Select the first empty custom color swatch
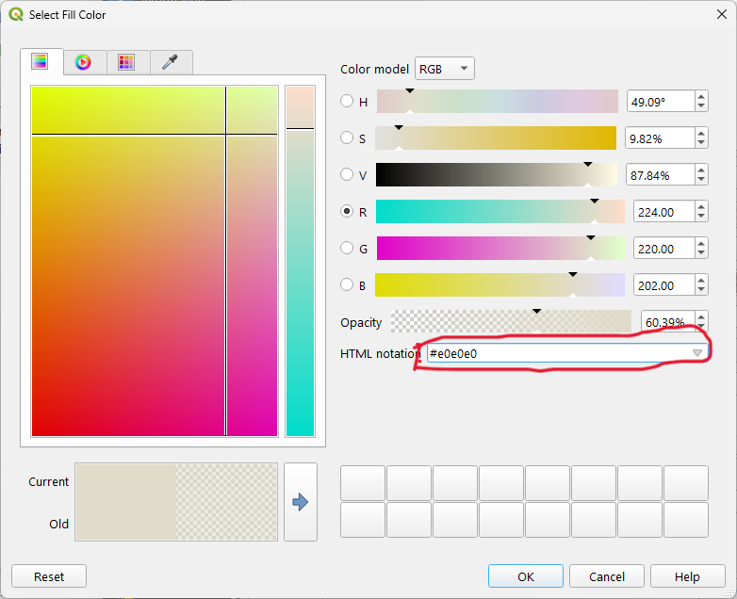The width and height of the screenshot is (737, 599). [x=363, y=483]
